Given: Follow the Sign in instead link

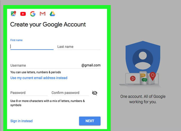Looking at the screenshot, I should (21, 121).
